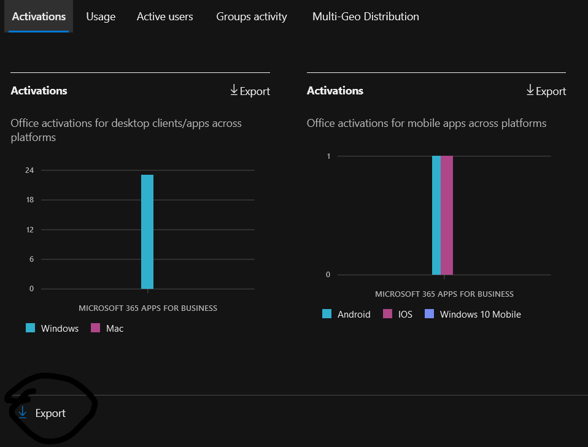Click the 1 axis value in mobile chart
This screenshot has height=447, width=588.
[328, 156]
